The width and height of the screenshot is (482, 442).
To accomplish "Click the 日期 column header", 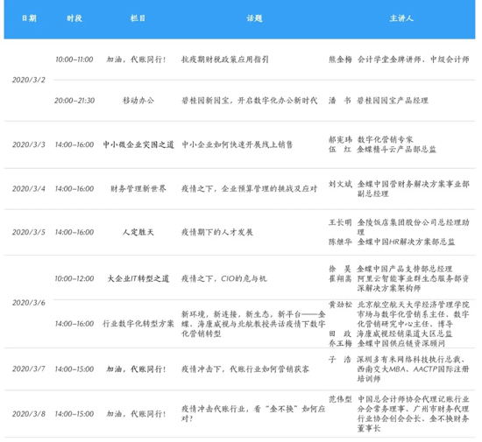I will (x=29, y=18).
